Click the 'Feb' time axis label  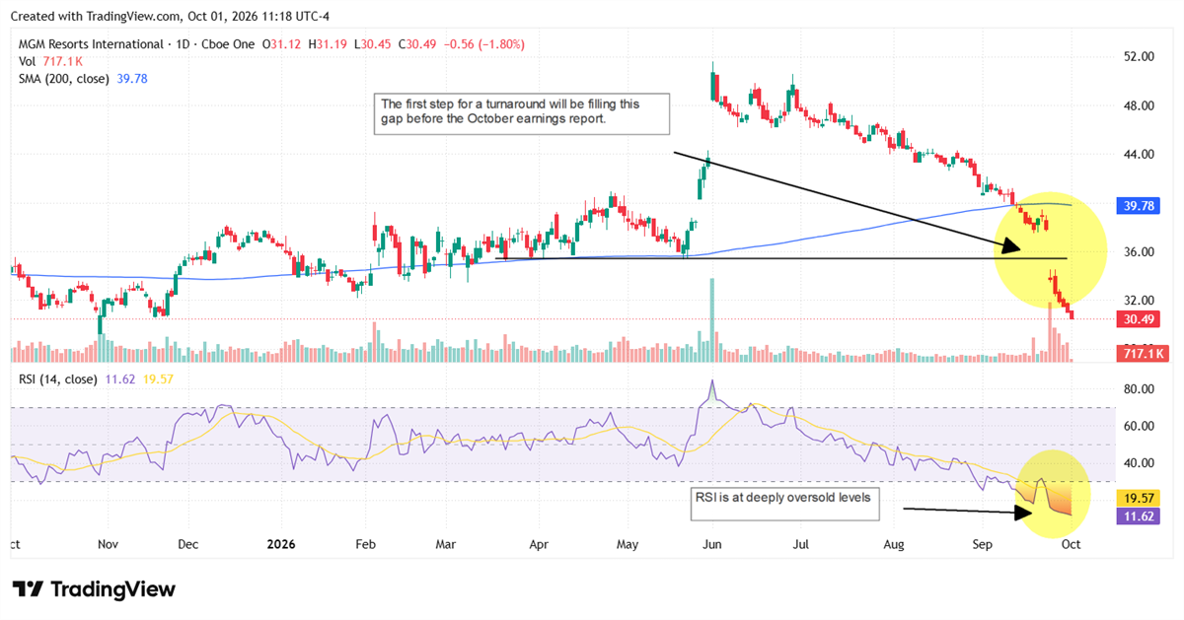coord(366,543)
